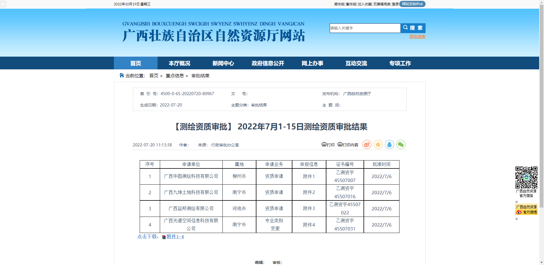Click 附件2 cell in table
Image resolution: width=544 pixels, height=265 pixels.
tap(309, 193)
